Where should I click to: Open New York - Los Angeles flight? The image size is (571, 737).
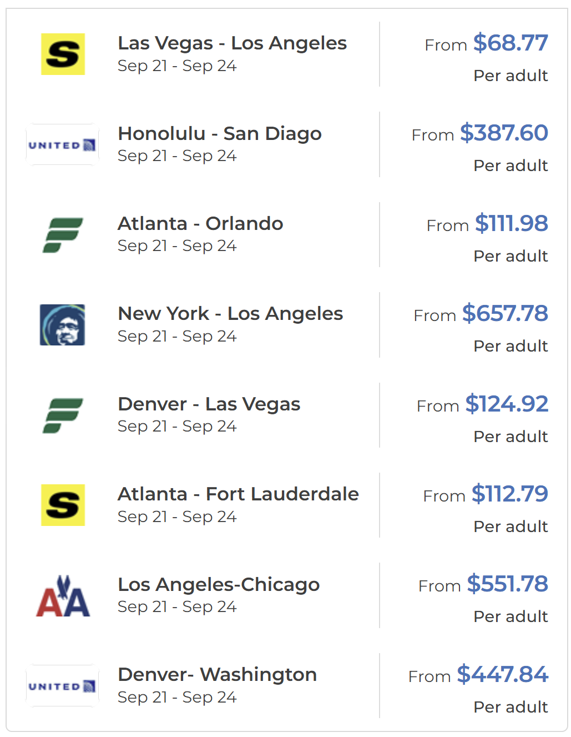point(230,314)
